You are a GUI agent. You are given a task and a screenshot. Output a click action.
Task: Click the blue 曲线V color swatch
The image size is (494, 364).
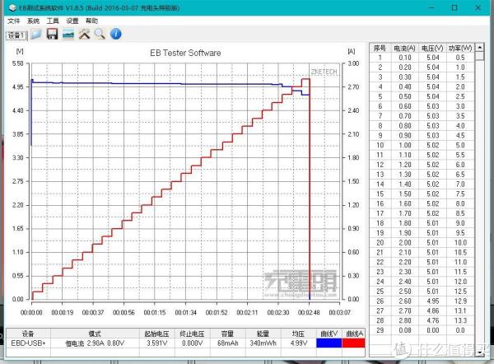(x=329, y=343)
